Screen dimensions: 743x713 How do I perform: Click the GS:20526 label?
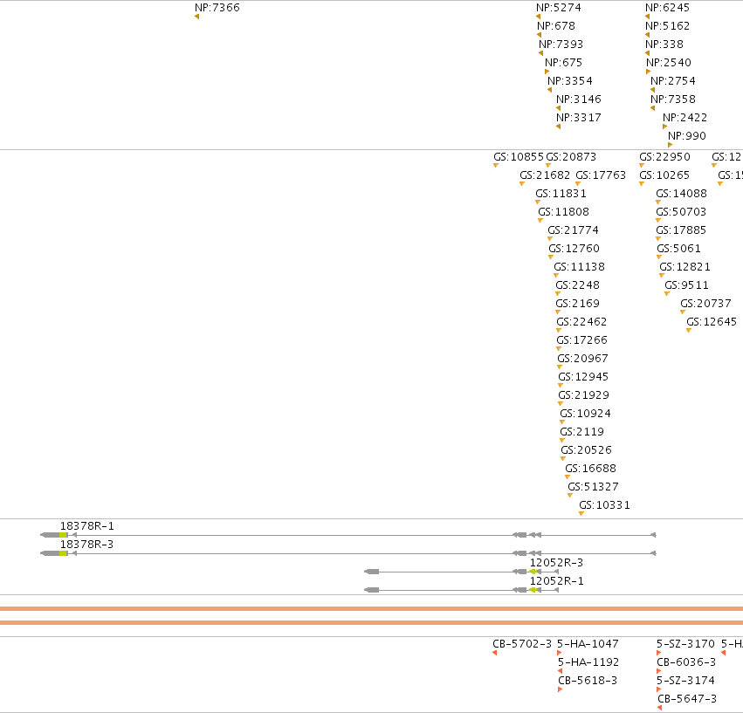(586, 450)
